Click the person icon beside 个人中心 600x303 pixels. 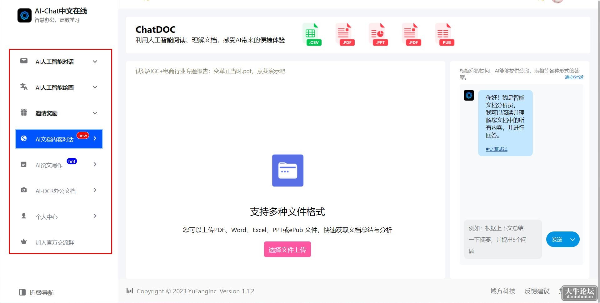24,216
